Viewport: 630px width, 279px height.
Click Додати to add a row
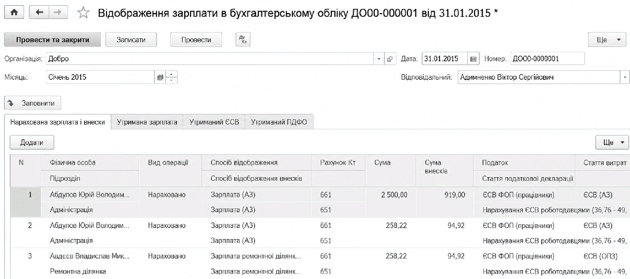click(32, 142)
